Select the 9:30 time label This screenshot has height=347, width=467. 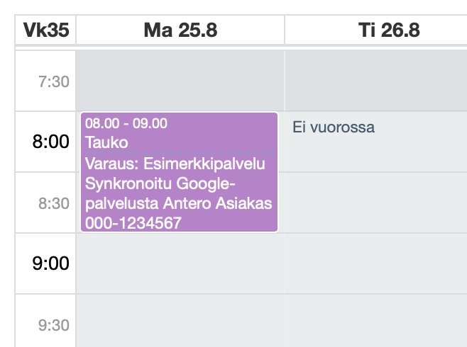click(x=54, y=325)
